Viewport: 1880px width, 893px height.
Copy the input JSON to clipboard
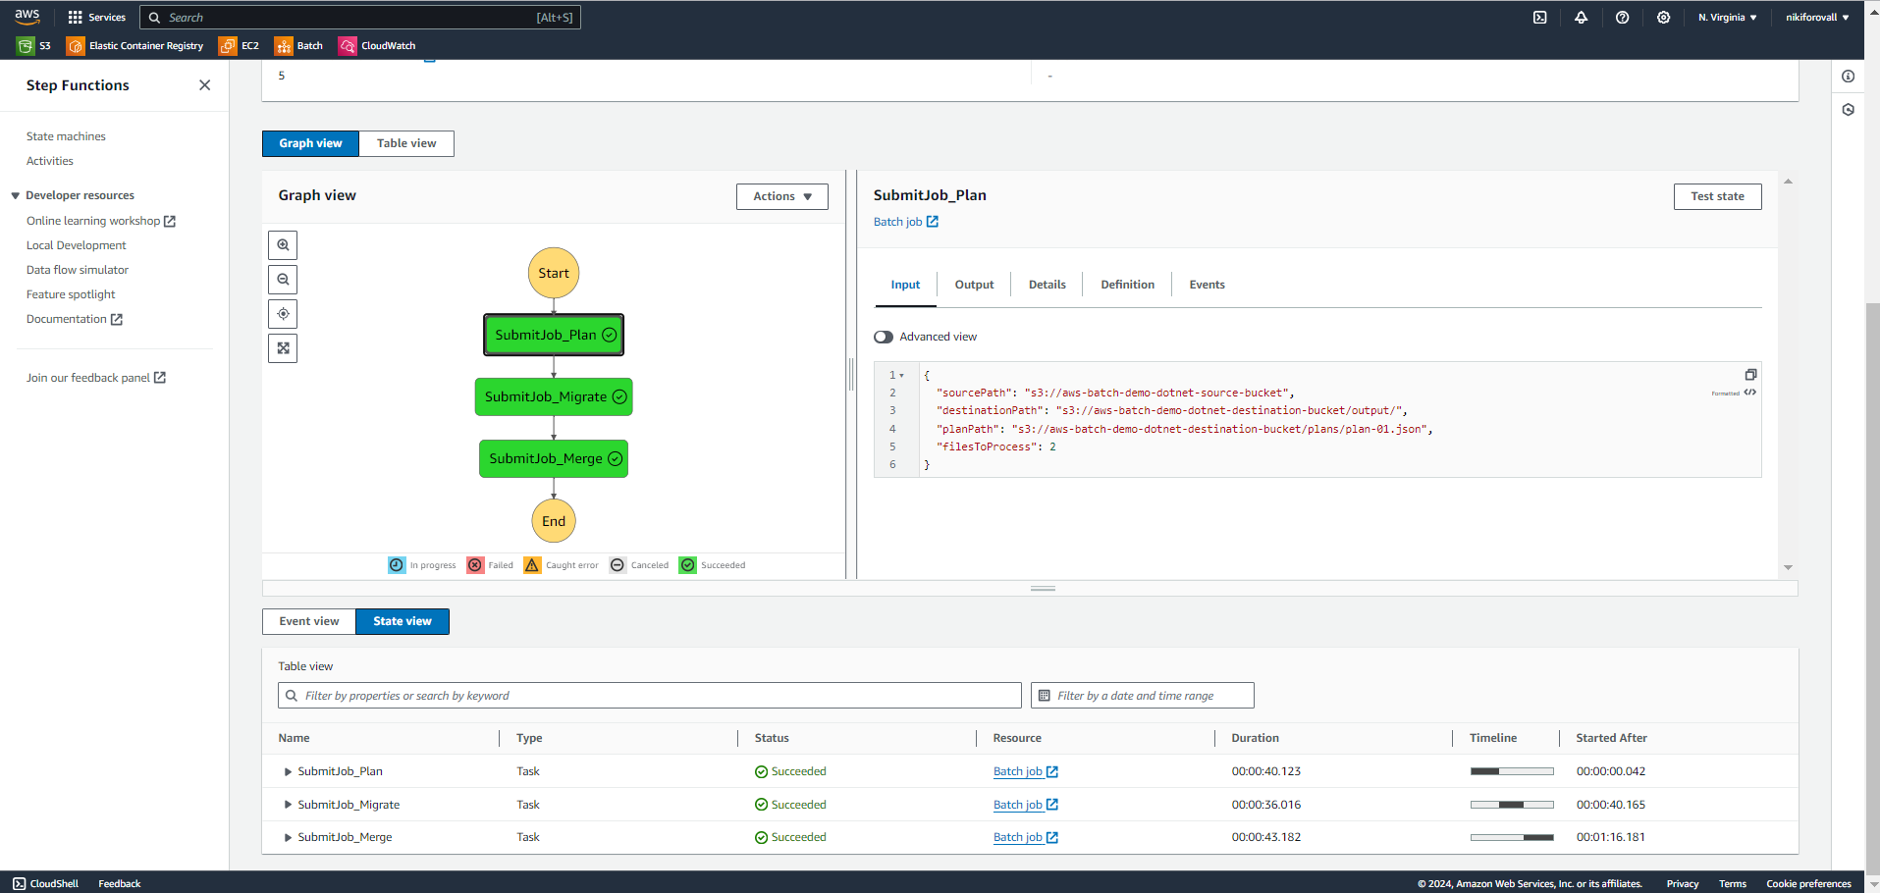(x=1750, y=375)
